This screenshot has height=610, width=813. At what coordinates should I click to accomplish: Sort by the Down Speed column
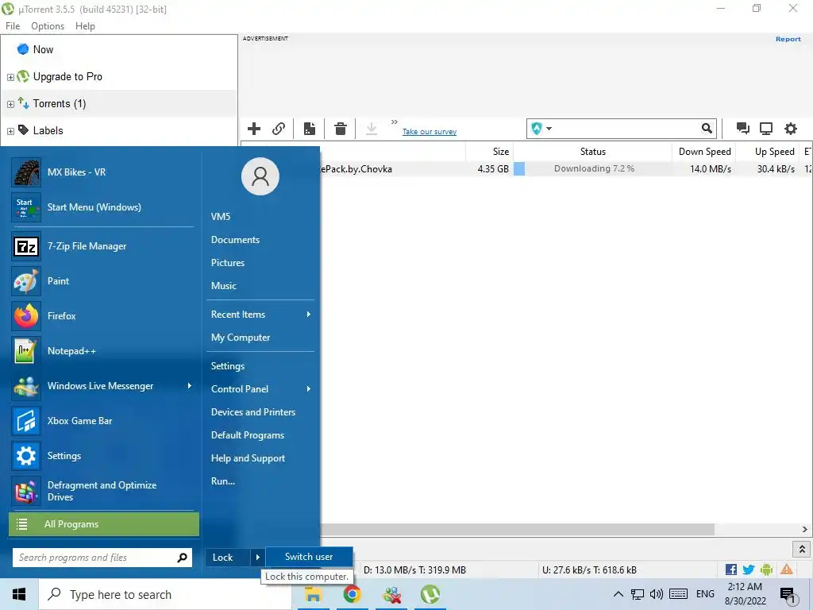pos(704,152)
